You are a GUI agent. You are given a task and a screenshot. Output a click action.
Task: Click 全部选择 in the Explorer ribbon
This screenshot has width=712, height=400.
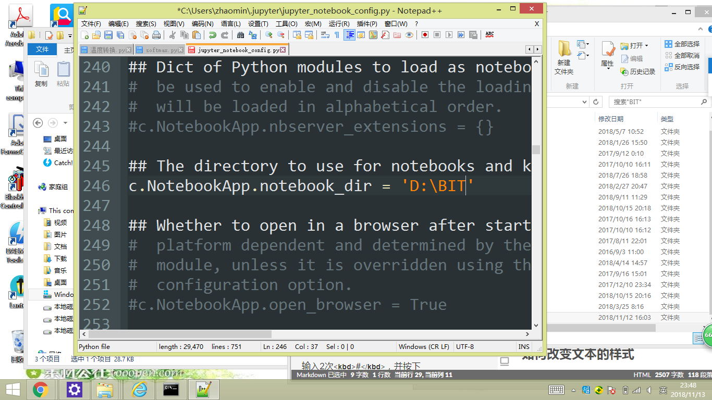pyautogui.click(x=682, y=44)
